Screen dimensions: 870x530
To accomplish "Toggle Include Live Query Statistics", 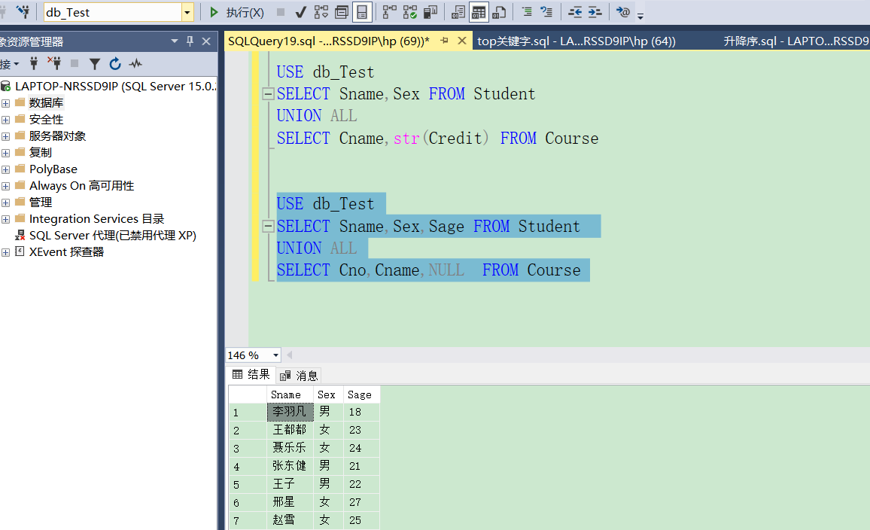I will 410,12.
